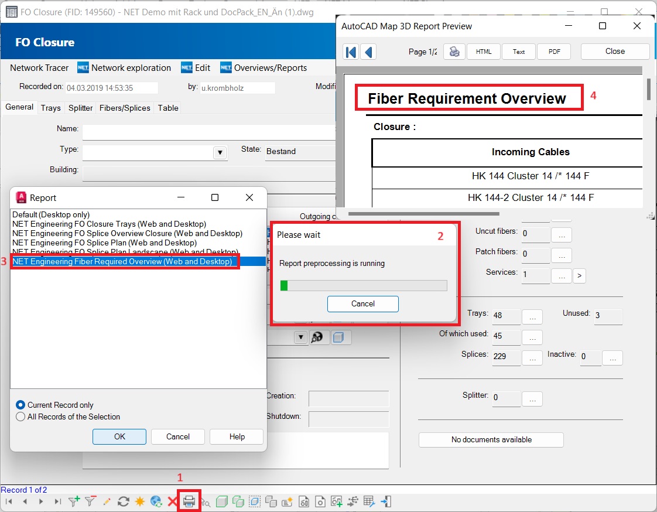Go to previous page in Report Preview
The height and width of the screenshot is (512, 657).
tap(368, 52)
